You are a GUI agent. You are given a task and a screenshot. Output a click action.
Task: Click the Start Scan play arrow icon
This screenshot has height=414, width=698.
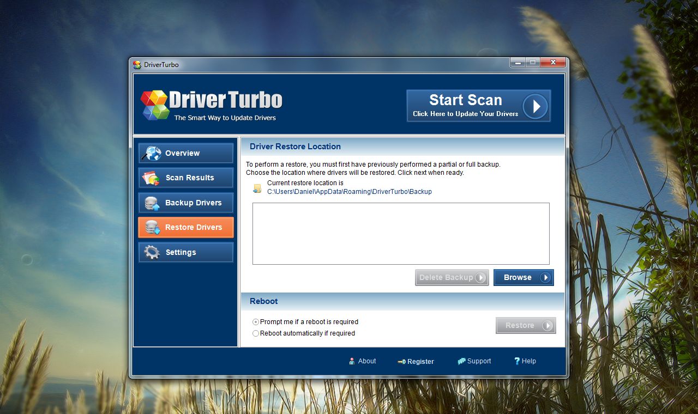[x=535, y=106]
